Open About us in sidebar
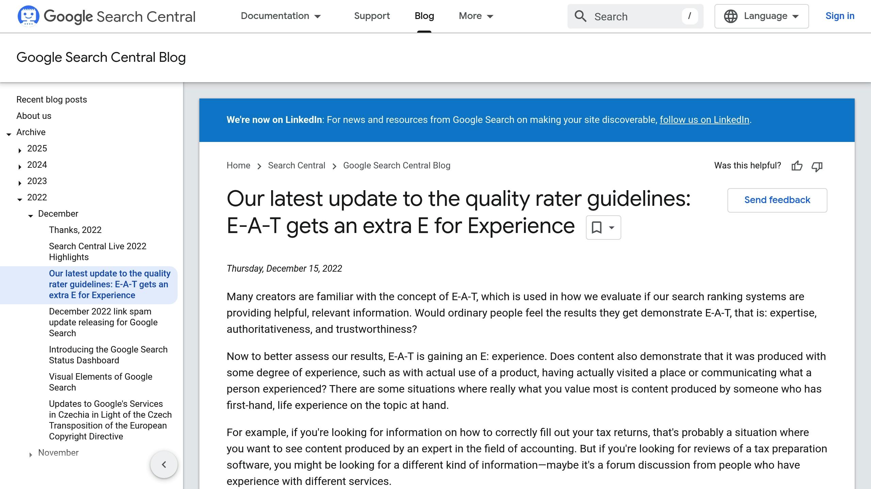 (x=34, y=116)
